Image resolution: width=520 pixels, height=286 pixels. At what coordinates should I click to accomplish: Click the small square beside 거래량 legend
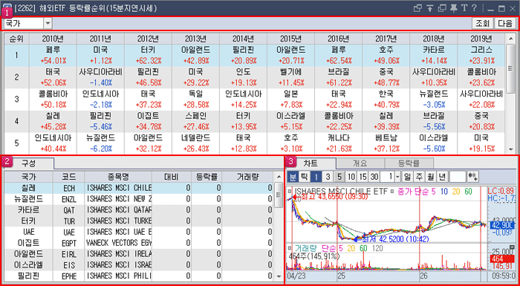click(x=290, y=249)
